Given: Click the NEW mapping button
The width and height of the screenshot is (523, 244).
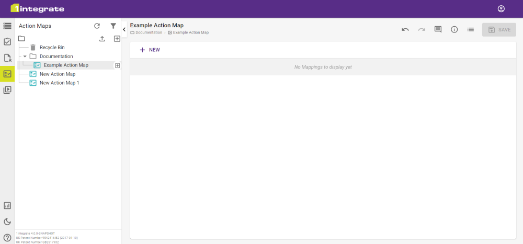Looking at the screenshot, I should tap(150, 50).
